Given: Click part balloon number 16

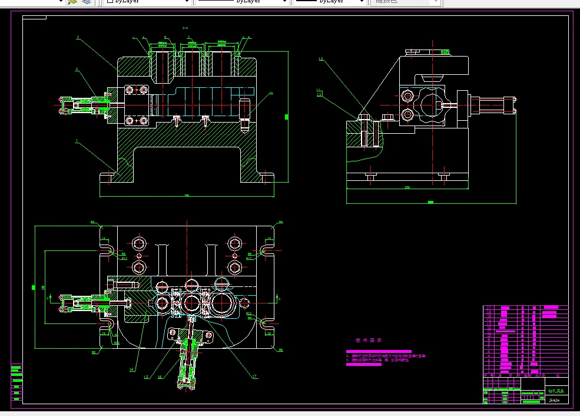Looking at the screenshot, I should point(160,377).
